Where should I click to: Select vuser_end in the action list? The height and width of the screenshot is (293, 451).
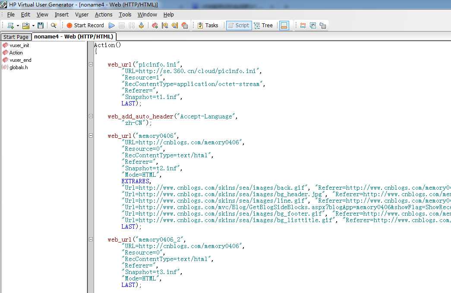[x=20, y=60]
